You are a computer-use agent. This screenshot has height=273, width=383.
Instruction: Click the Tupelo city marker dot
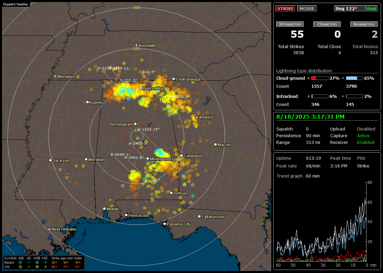(88, 102)
